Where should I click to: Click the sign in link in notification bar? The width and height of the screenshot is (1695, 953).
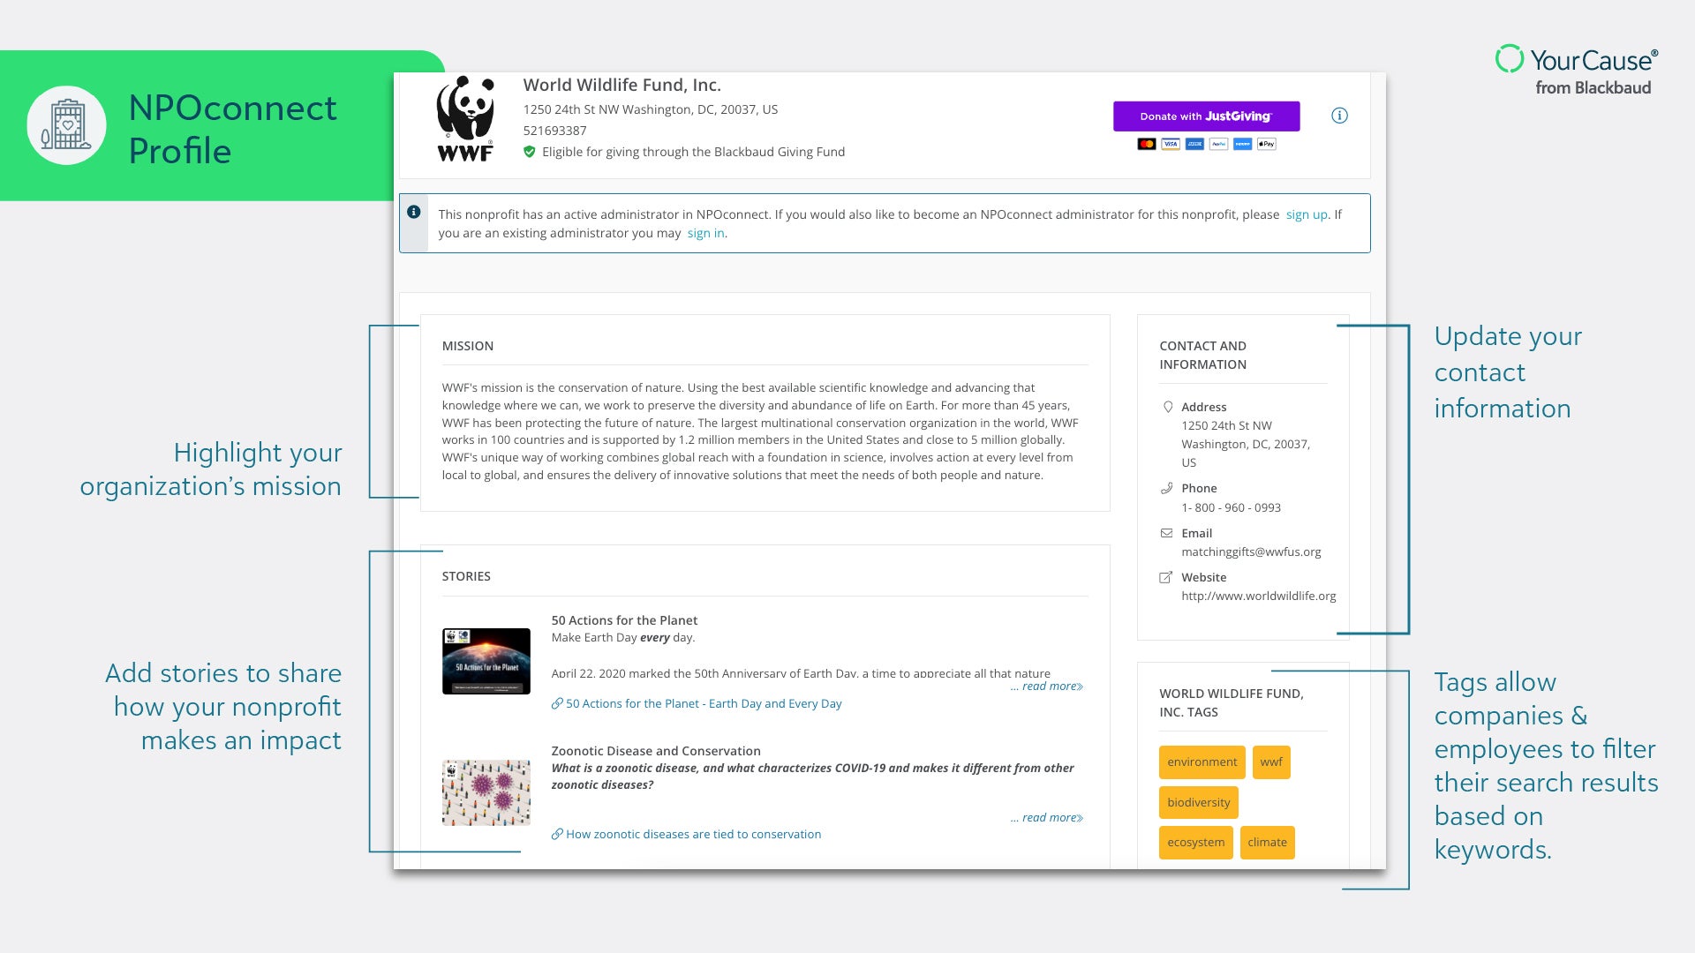pyautogui.click(x=705, y=231)
